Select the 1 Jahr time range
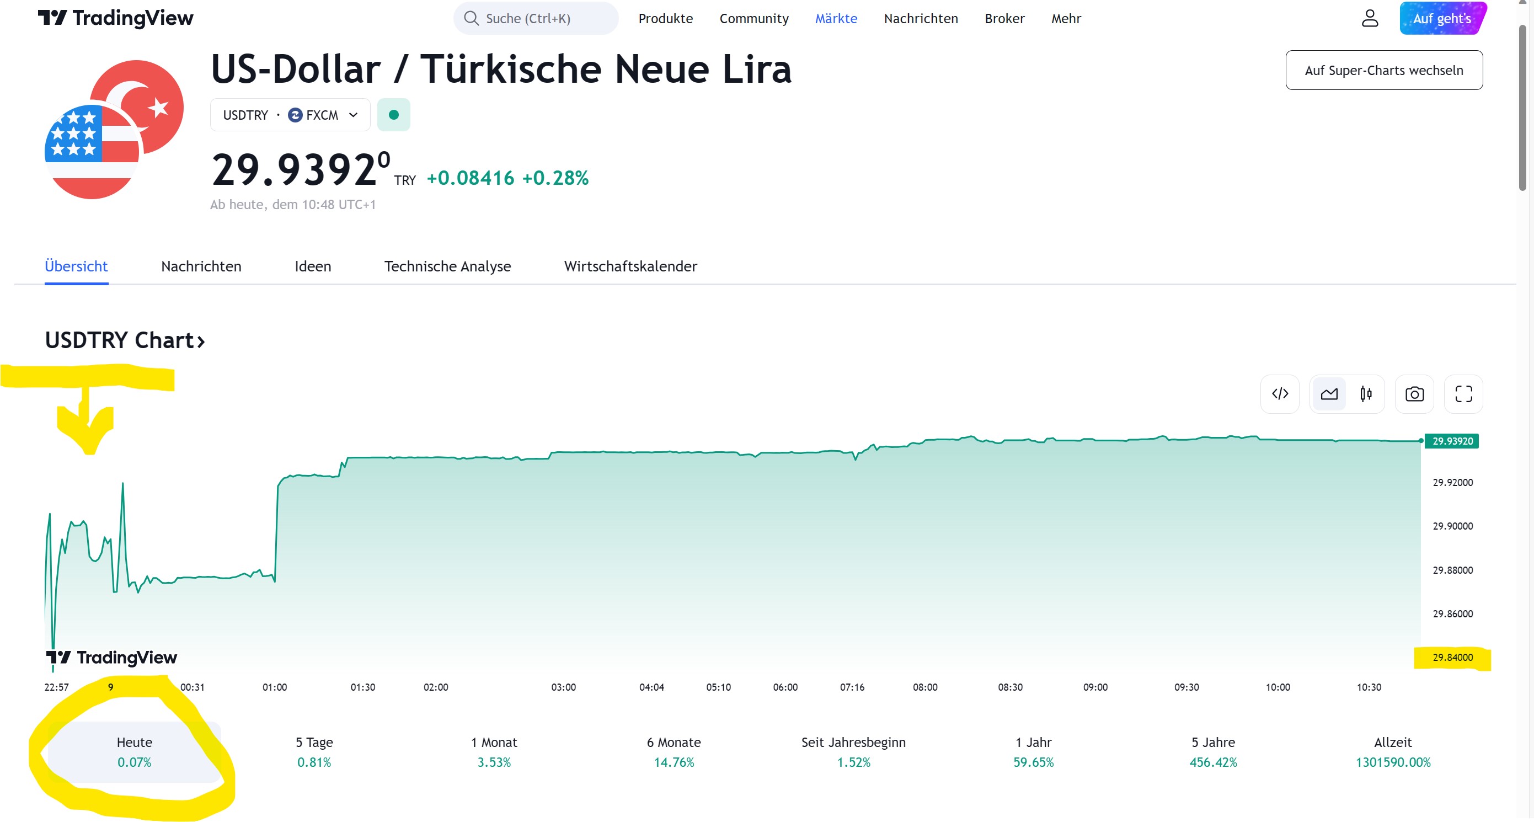The height and width of the screenshot is (822, 1534). pyautogui.click(x=1033, y=752)
